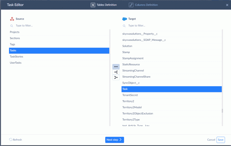Select TaskStories in the source list
Screen dimensions: 231x146
coord(17,57)
